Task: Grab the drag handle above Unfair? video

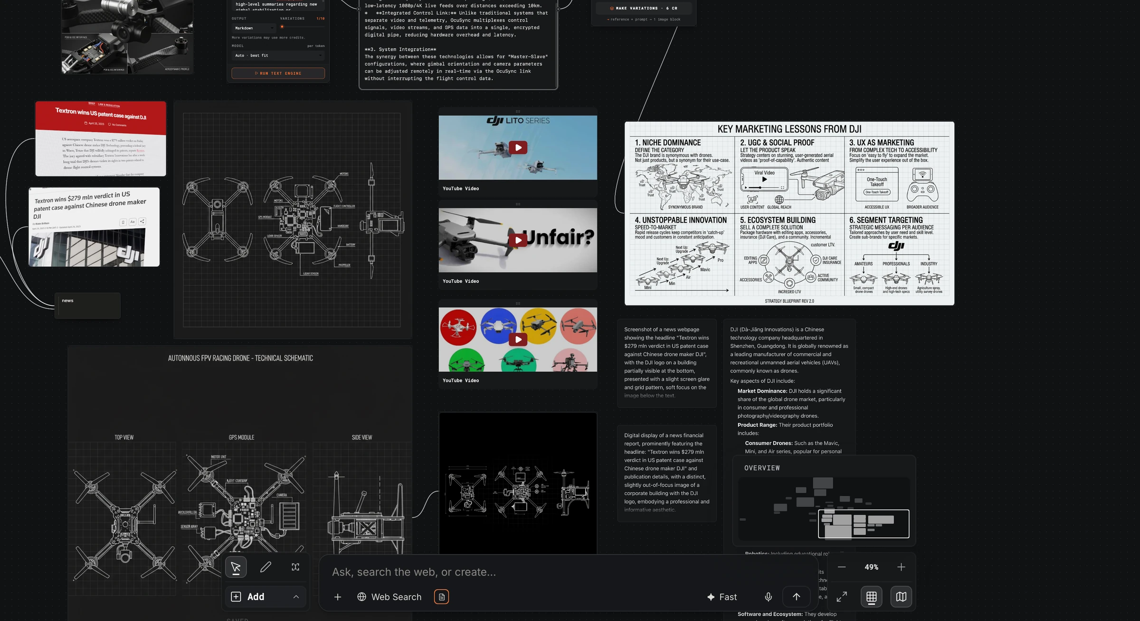Action: (x=518, y=204)
